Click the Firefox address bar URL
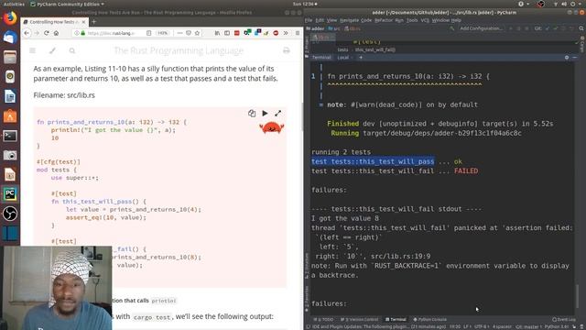The width and height of the screenshot is (586, 330). click(x=111, y=33)
